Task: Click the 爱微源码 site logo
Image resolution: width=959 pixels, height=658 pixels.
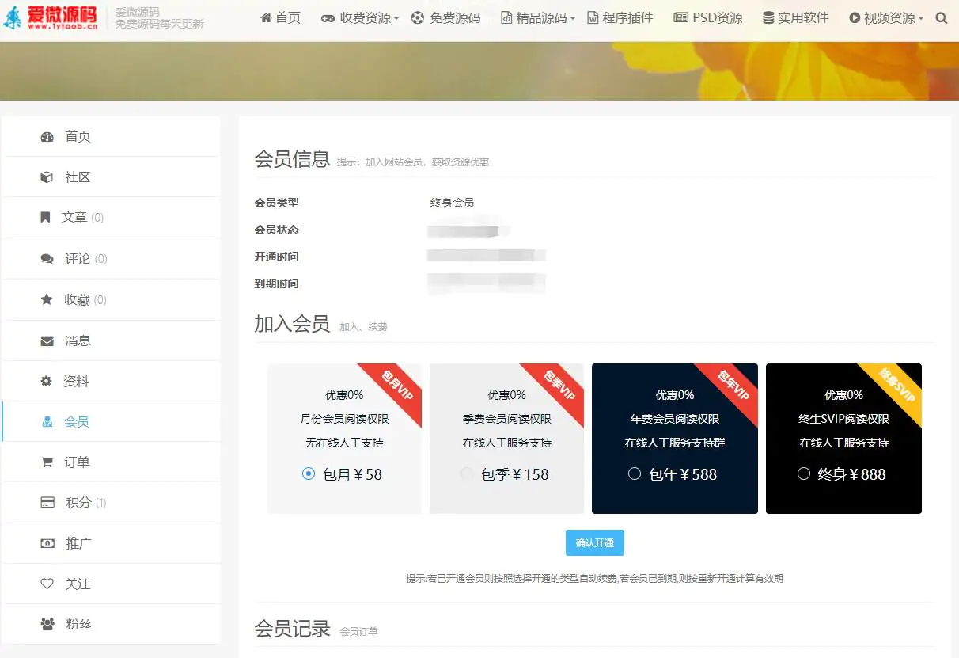Action: pos(52,17)
